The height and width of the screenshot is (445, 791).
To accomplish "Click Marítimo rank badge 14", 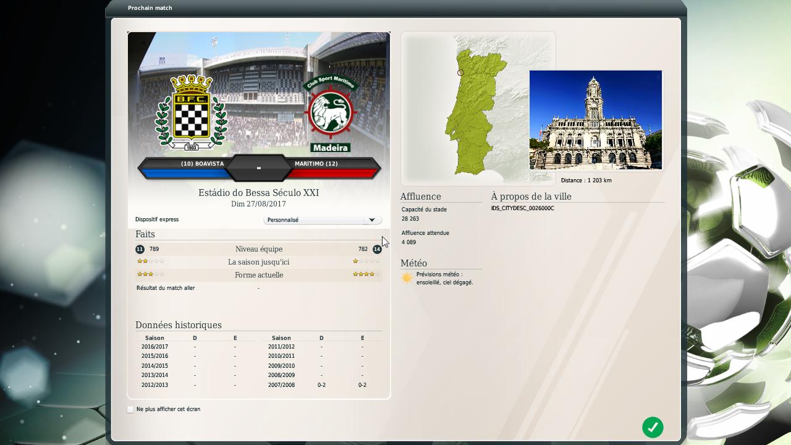I will tap(377, 249).
